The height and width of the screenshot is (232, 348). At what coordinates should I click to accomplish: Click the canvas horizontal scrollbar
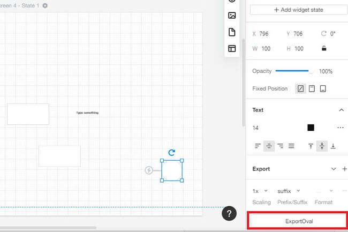48,228
